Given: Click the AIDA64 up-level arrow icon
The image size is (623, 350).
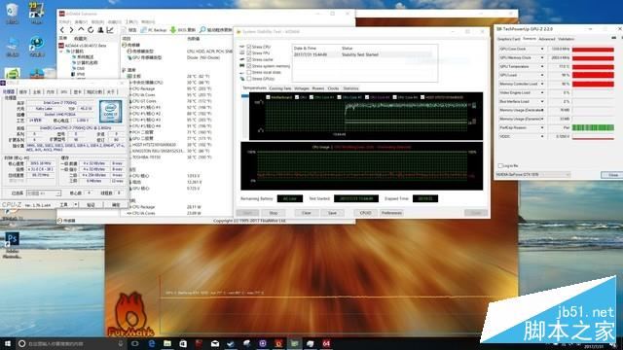Looking at the screenshot, I should pos(81,30).
